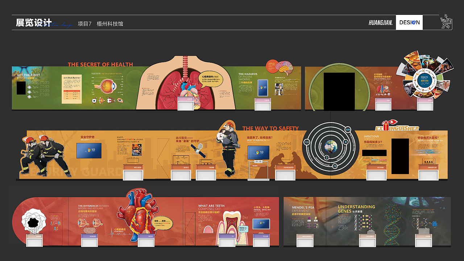
Task: Click the blue screen under passive smoking
Action: (264, 87)
